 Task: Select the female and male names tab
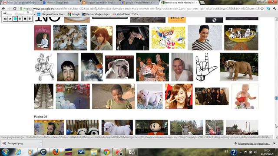tap(179, 3)
